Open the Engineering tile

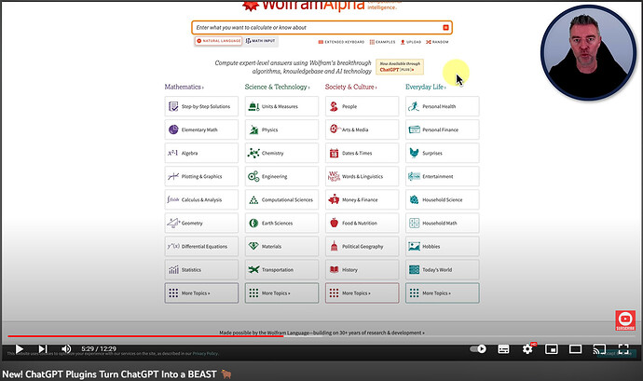click(281, 177)
